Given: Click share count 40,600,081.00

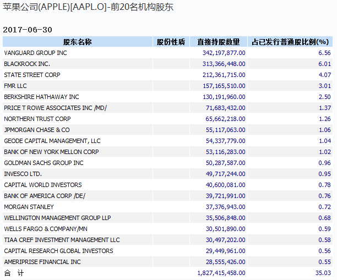Looking at the screenshot, I should click(x=225, y=185).
